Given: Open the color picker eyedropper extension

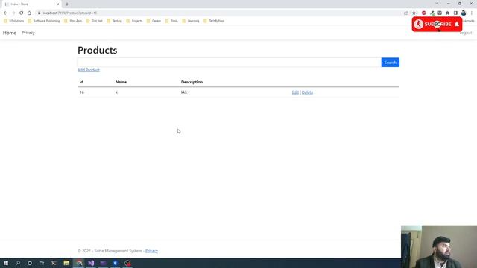Looking at the screenshot, I should (x=432, y=13).
